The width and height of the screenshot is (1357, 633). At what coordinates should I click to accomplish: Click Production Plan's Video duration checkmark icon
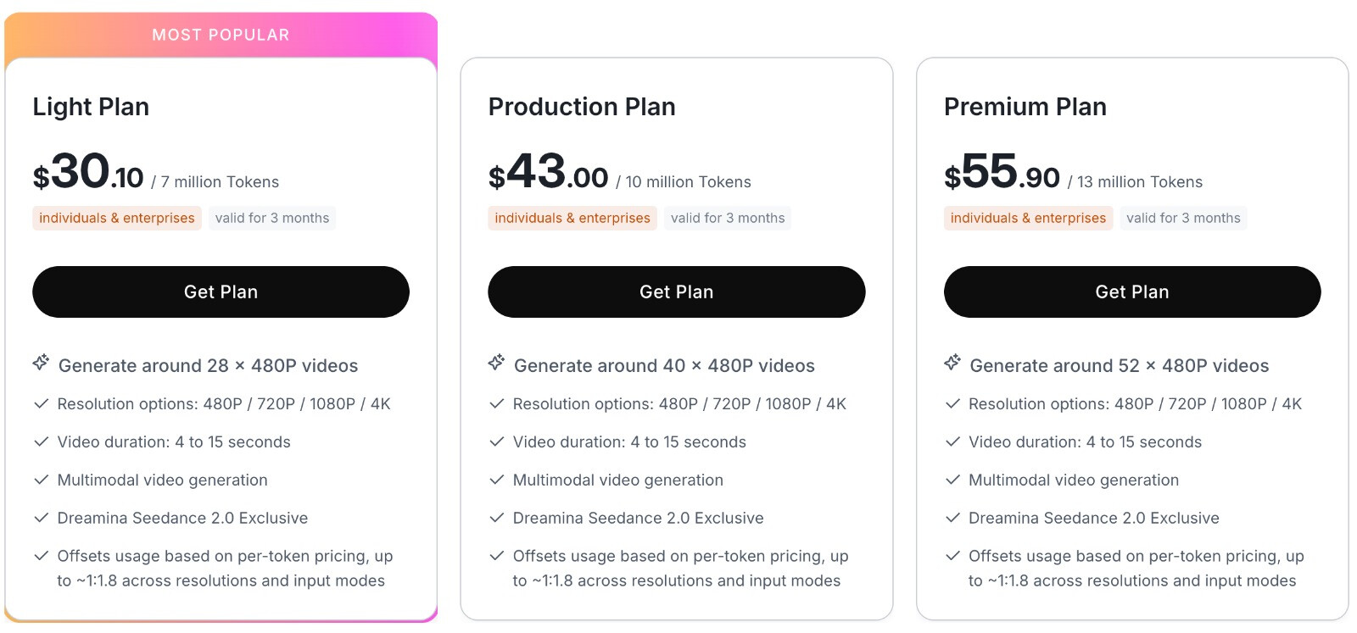tap(497, 442)
